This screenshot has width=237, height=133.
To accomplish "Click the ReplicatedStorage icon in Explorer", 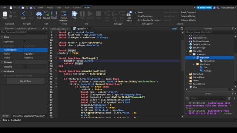I will click(191, 41).
